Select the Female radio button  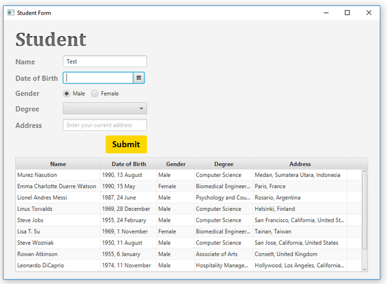[95, 93]
